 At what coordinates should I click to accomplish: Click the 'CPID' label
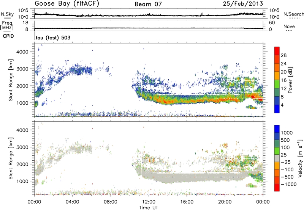8,36
